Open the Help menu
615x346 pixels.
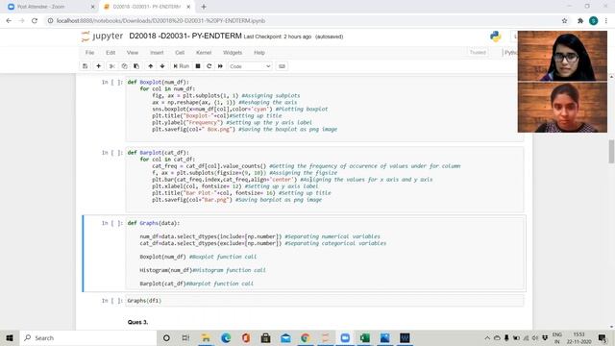pyautogui.click(x=259, y=53)
